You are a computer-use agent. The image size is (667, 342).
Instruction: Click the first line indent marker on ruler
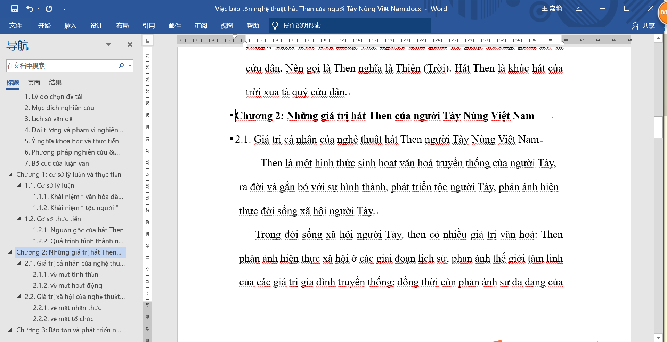(x=235, y=36)
